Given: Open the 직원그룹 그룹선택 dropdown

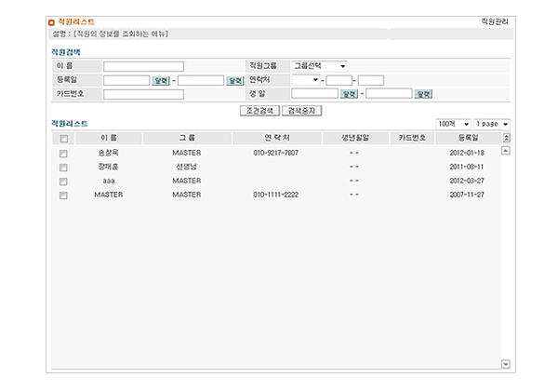Looking at the screenshot, I should click(x=320, y=66).
